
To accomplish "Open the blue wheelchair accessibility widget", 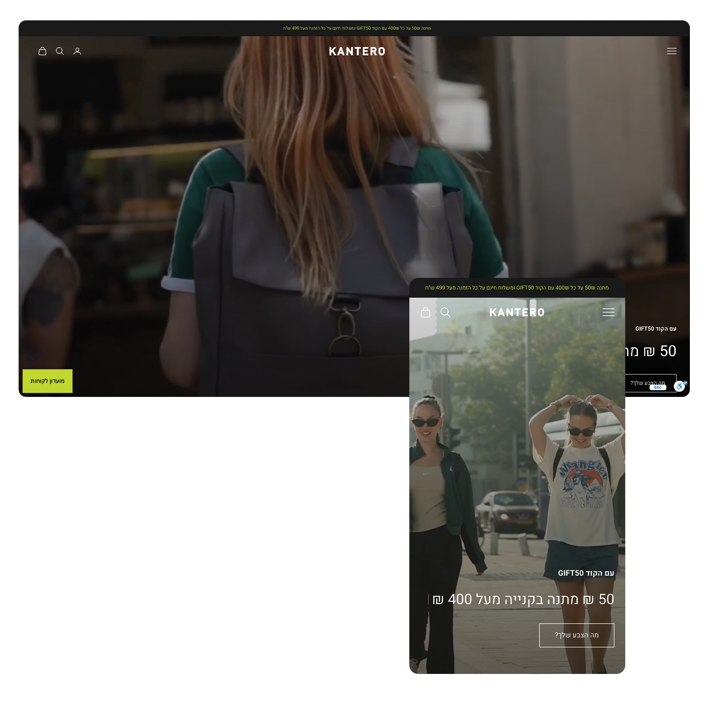I will point(680,386).
